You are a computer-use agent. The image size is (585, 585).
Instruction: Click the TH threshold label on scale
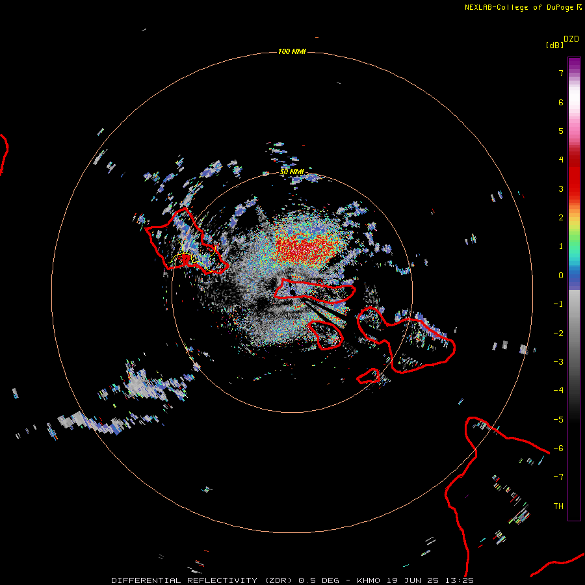click(558, 506)
